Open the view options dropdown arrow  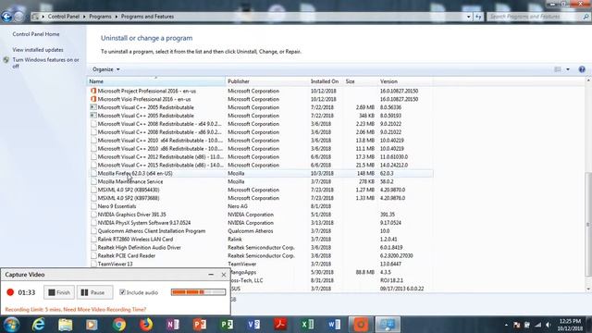(568, 69)
